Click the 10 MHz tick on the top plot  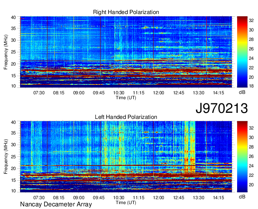tap(14, 86)
